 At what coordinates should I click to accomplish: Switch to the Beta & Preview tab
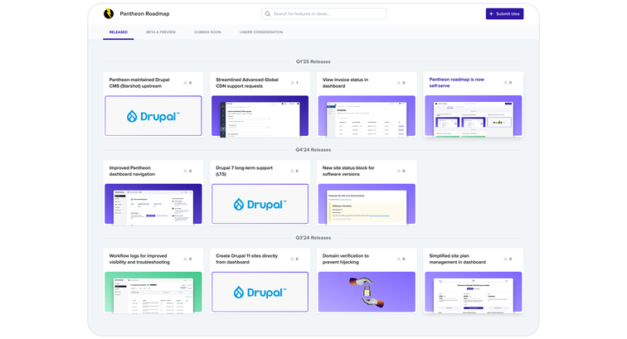[160, 31]
